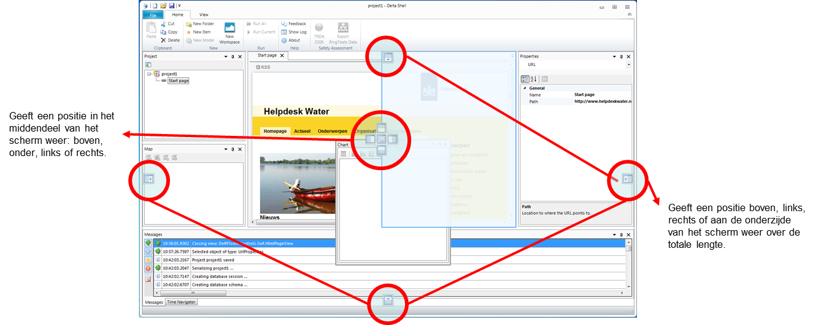Toggle categorized view in Properties panel
The width and height of the screenshot is (818, 325).
click(525, 79)
